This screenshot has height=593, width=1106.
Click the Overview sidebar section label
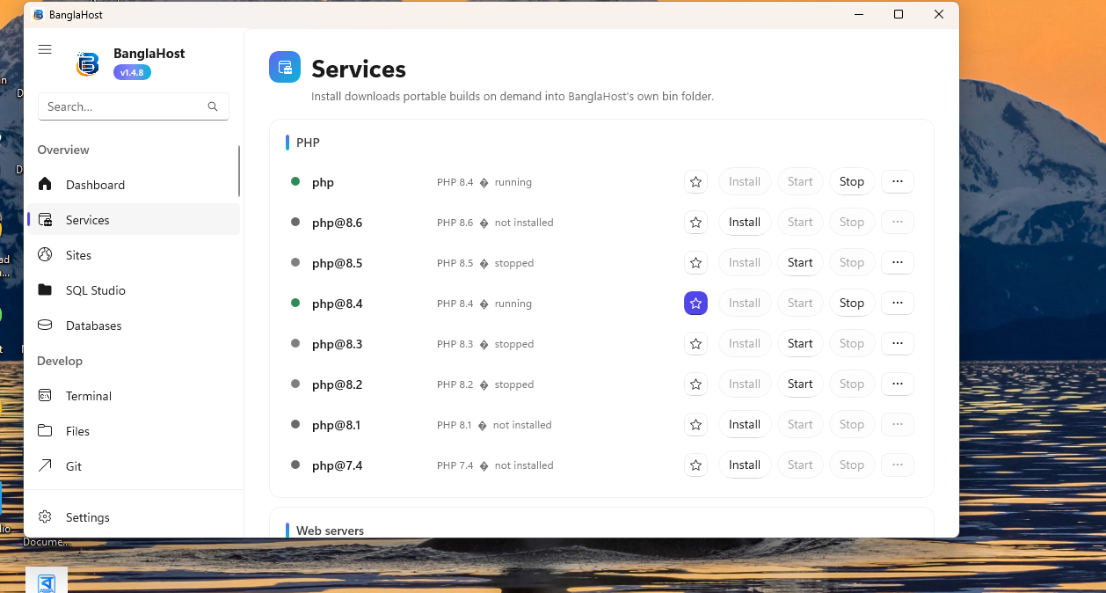point(63,150)
